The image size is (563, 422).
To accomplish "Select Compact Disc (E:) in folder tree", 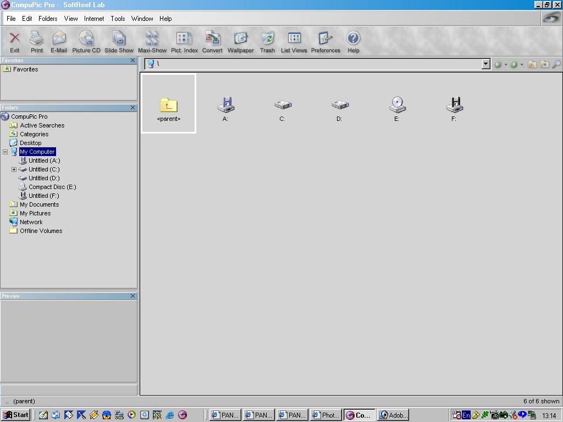I will pos(52,187).
